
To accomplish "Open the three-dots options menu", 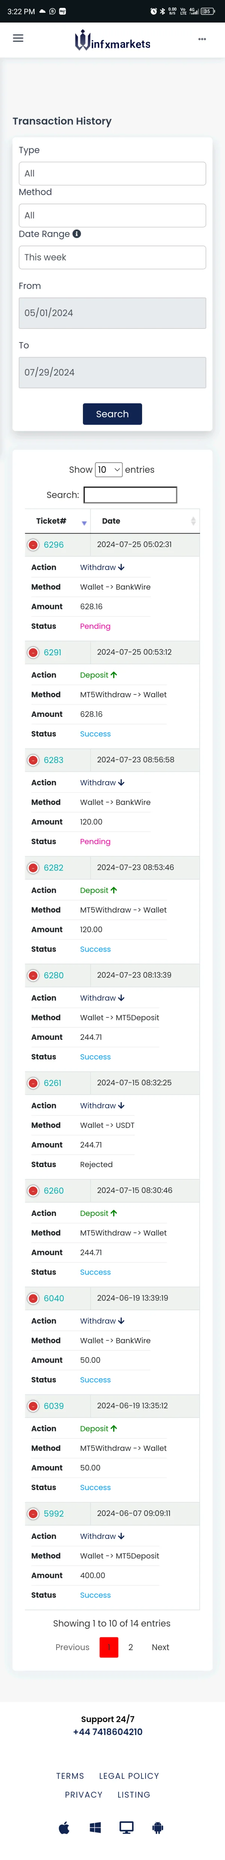I will tap(202, 39).
